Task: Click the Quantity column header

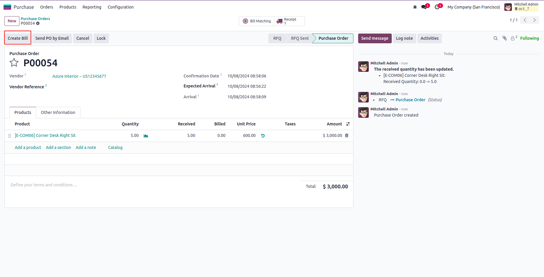Action: [130, 124]
